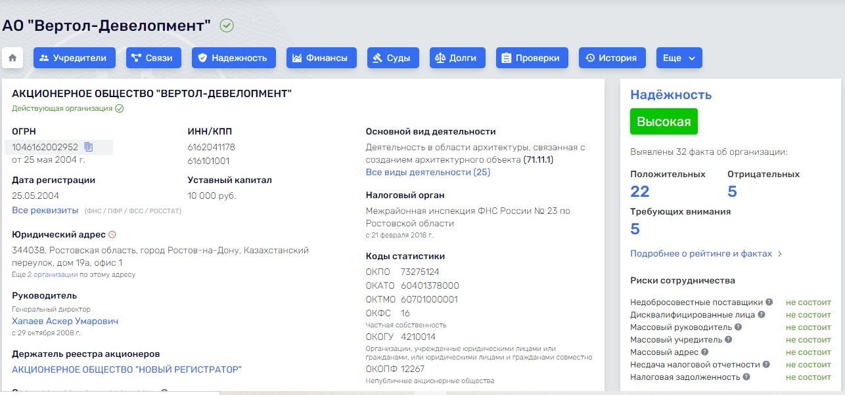Show help for Налоговая задолженность
Image resolution: width=845 pixels, height=395 pixels.
(x=746, y=377)
